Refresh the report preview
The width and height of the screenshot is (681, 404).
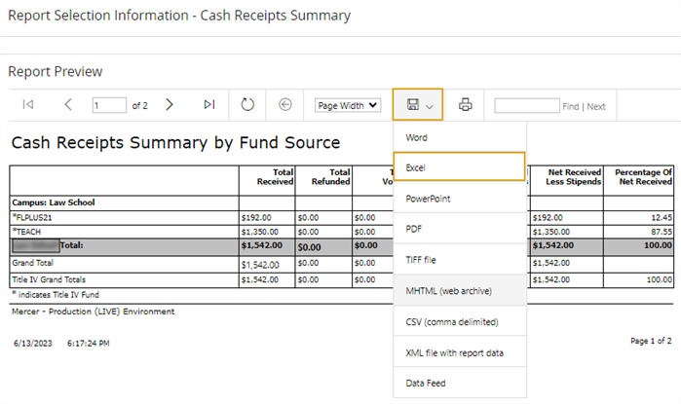[x=247, y=105]
